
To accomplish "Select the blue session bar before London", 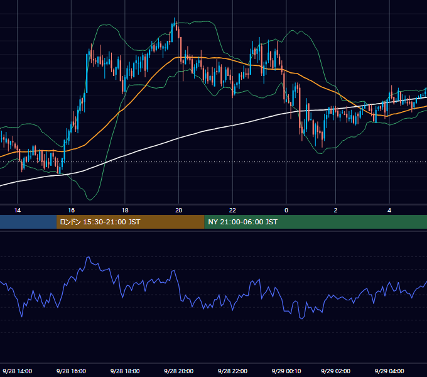I will click(x=28, y=222).
